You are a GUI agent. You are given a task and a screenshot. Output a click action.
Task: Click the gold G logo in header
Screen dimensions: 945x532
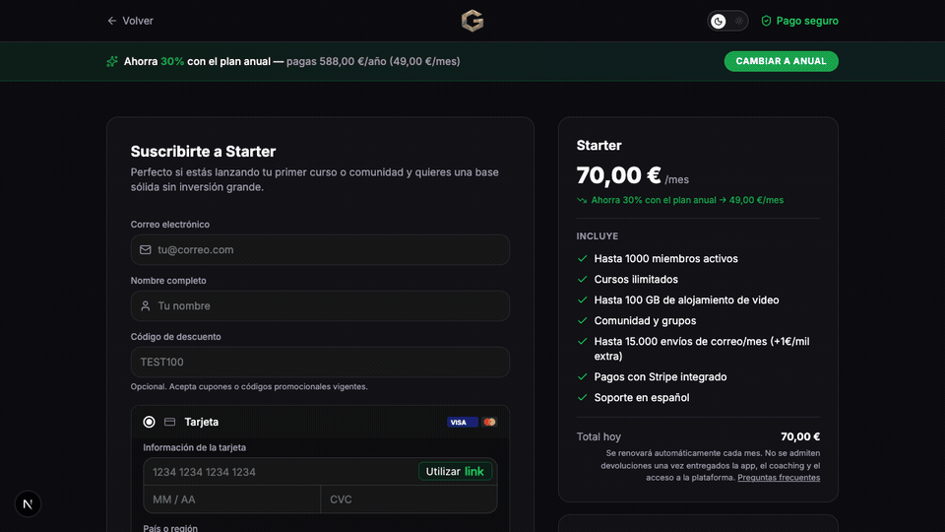tap(472, 21)
